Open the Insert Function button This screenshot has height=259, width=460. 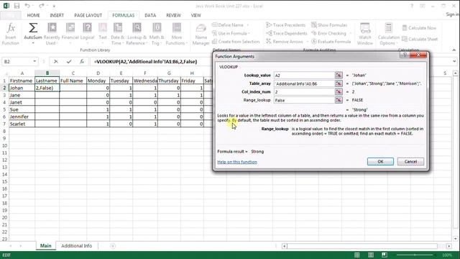point(11,34)
